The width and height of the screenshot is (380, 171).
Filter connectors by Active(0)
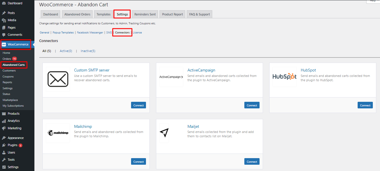(x=66, y=51)
